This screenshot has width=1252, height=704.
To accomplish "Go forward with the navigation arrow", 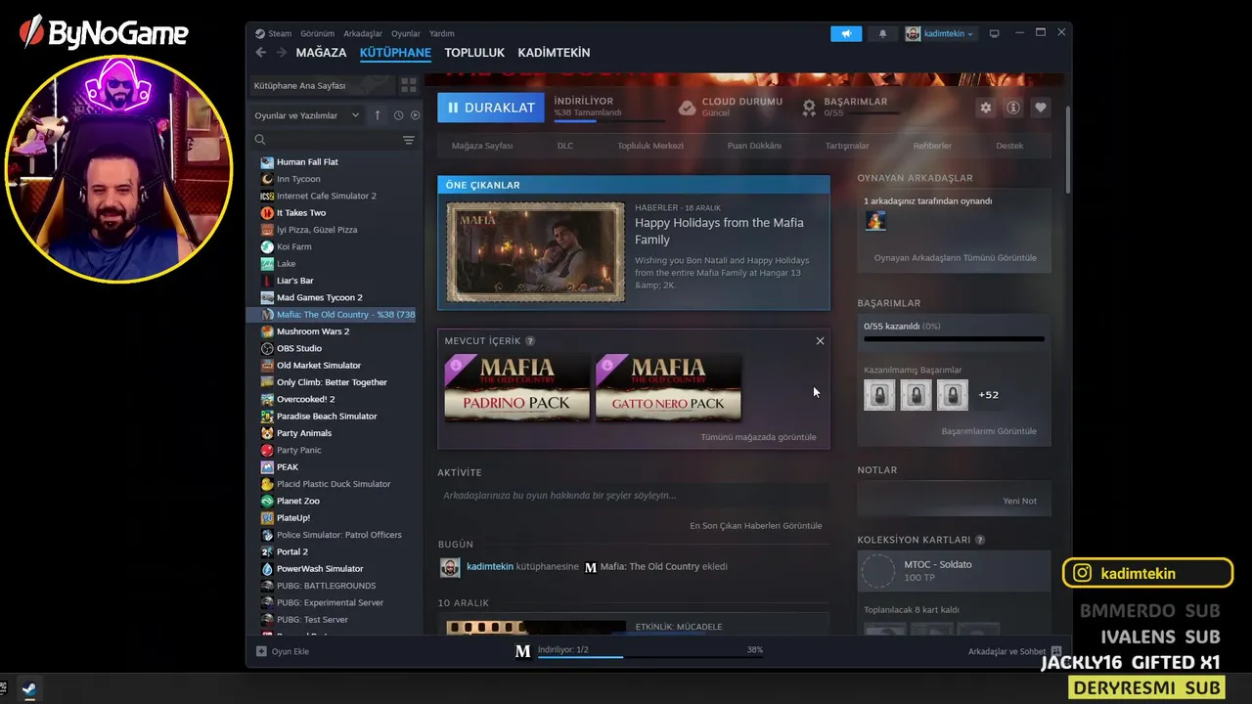I will (x=282, y=53).
